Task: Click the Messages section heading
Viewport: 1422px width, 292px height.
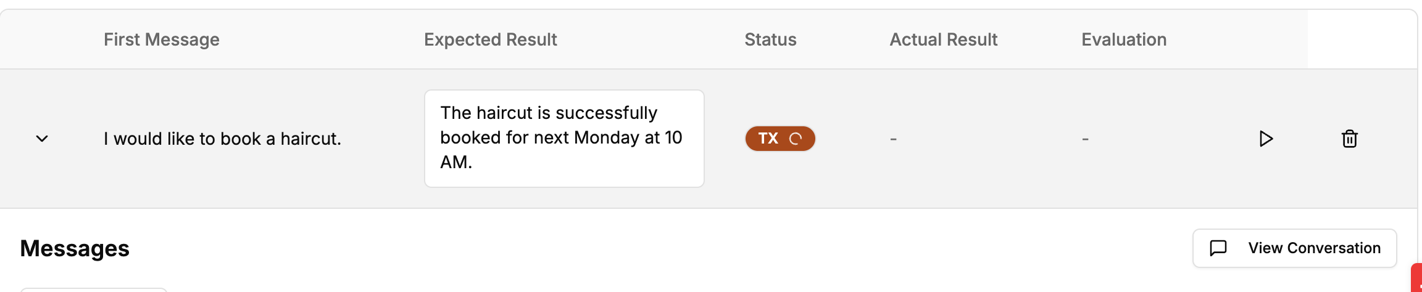Action: [75, 248]
